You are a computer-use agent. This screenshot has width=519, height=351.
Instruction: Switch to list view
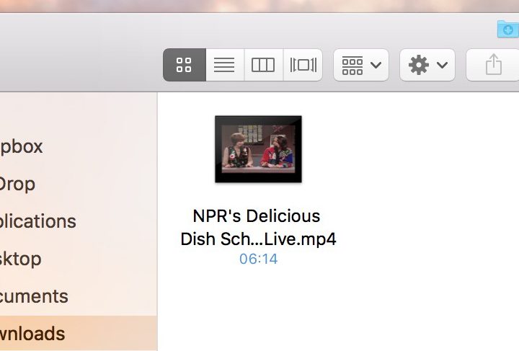pos(225,65)
